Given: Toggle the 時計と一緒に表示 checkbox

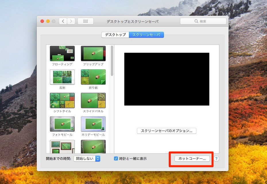Looking at the screenshot, I should pos(116,159).
